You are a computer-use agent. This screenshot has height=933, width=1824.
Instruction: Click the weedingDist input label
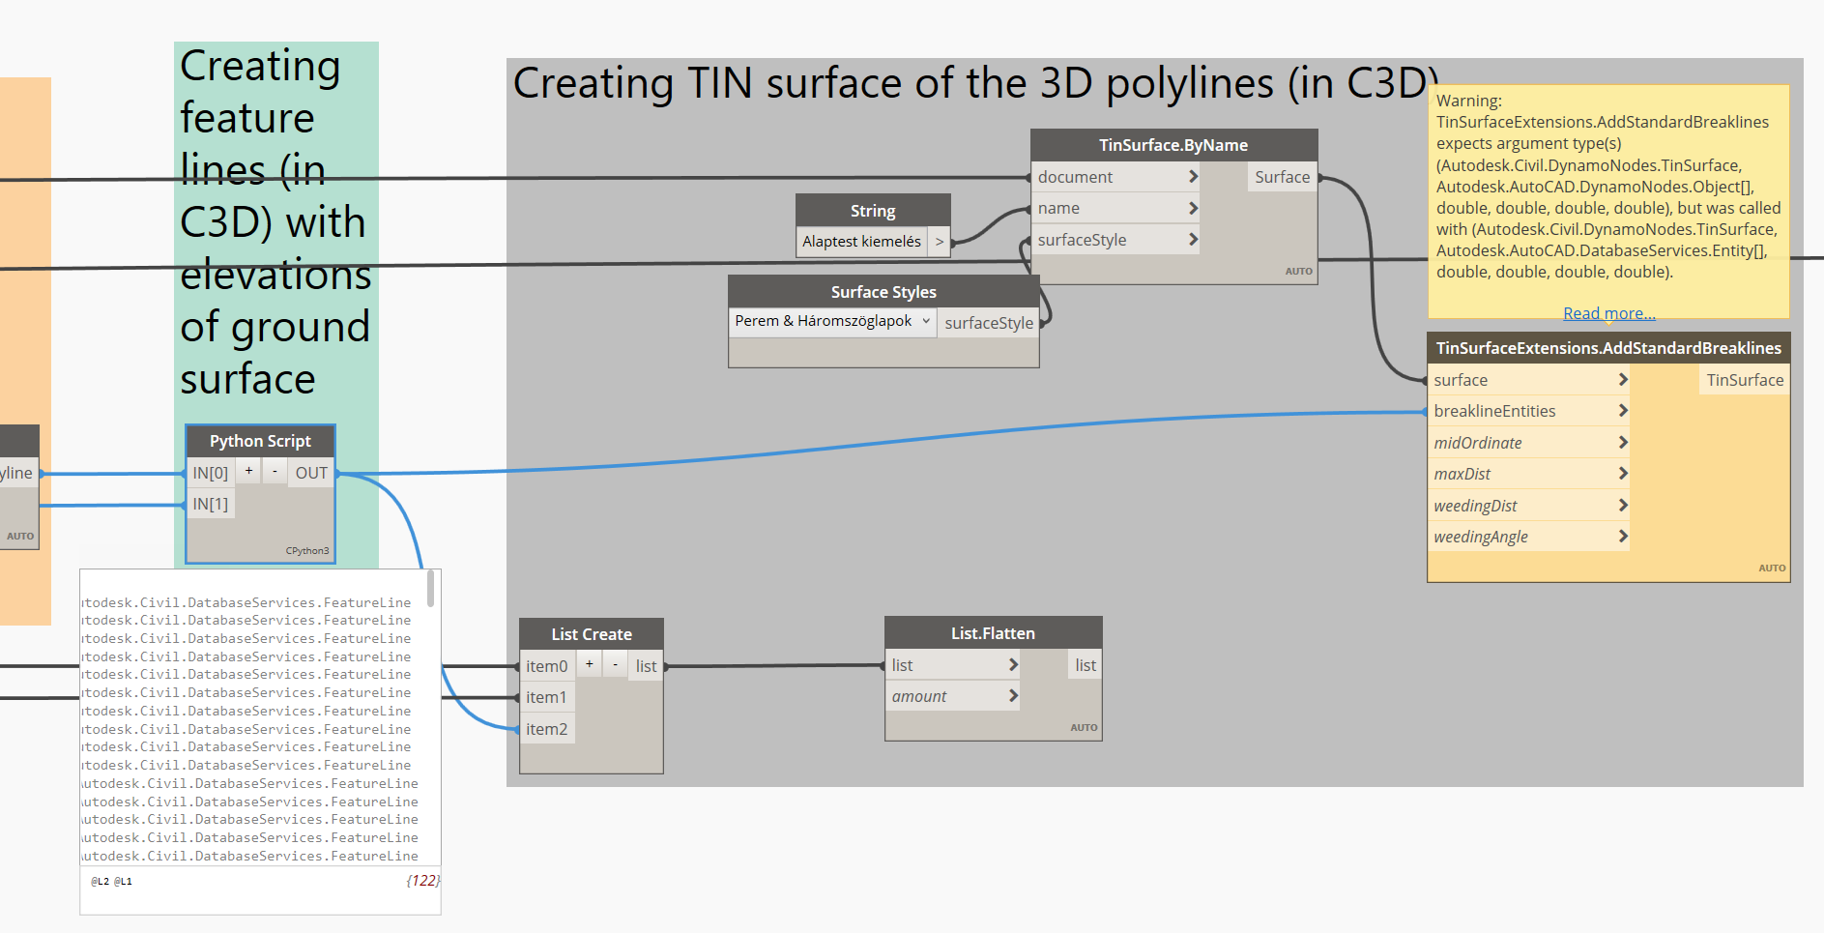[1475, 506]
